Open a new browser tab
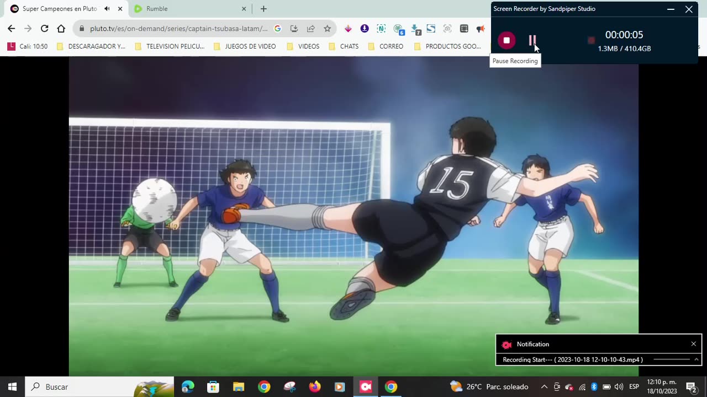Screen dimensions: 707x397 263,9
